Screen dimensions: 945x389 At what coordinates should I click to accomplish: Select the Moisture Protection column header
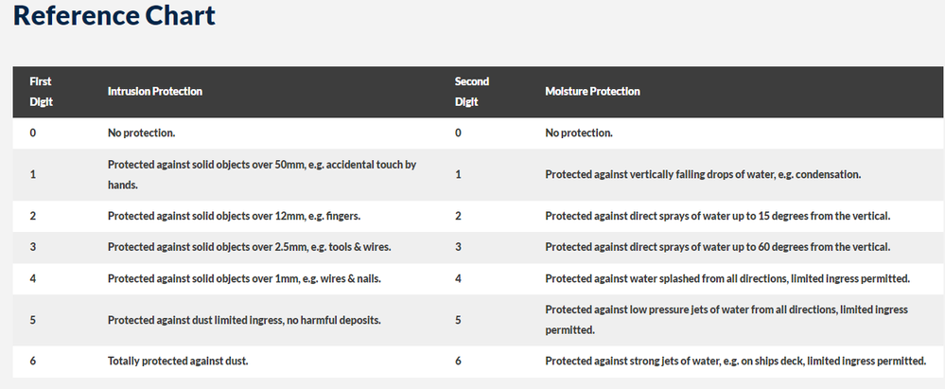[x=592, y=92]
